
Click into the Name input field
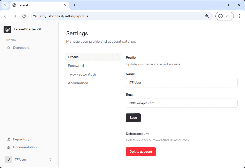pyautogui.click(x=181, y=82)
